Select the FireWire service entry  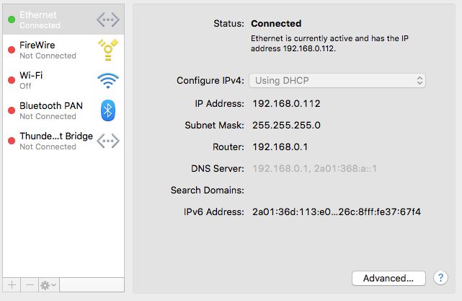coord(63,50)
